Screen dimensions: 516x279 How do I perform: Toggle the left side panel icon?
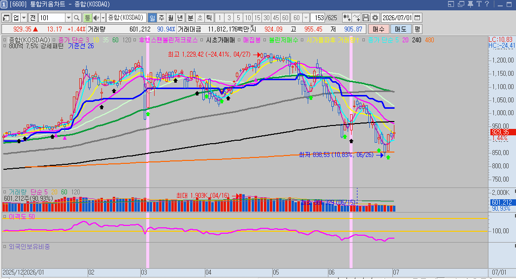[6, 18]
